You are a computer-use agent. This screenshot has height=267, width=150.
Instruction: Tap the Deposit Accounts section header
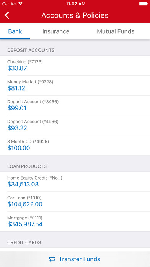pyautogui.click(x=31, y=50)
